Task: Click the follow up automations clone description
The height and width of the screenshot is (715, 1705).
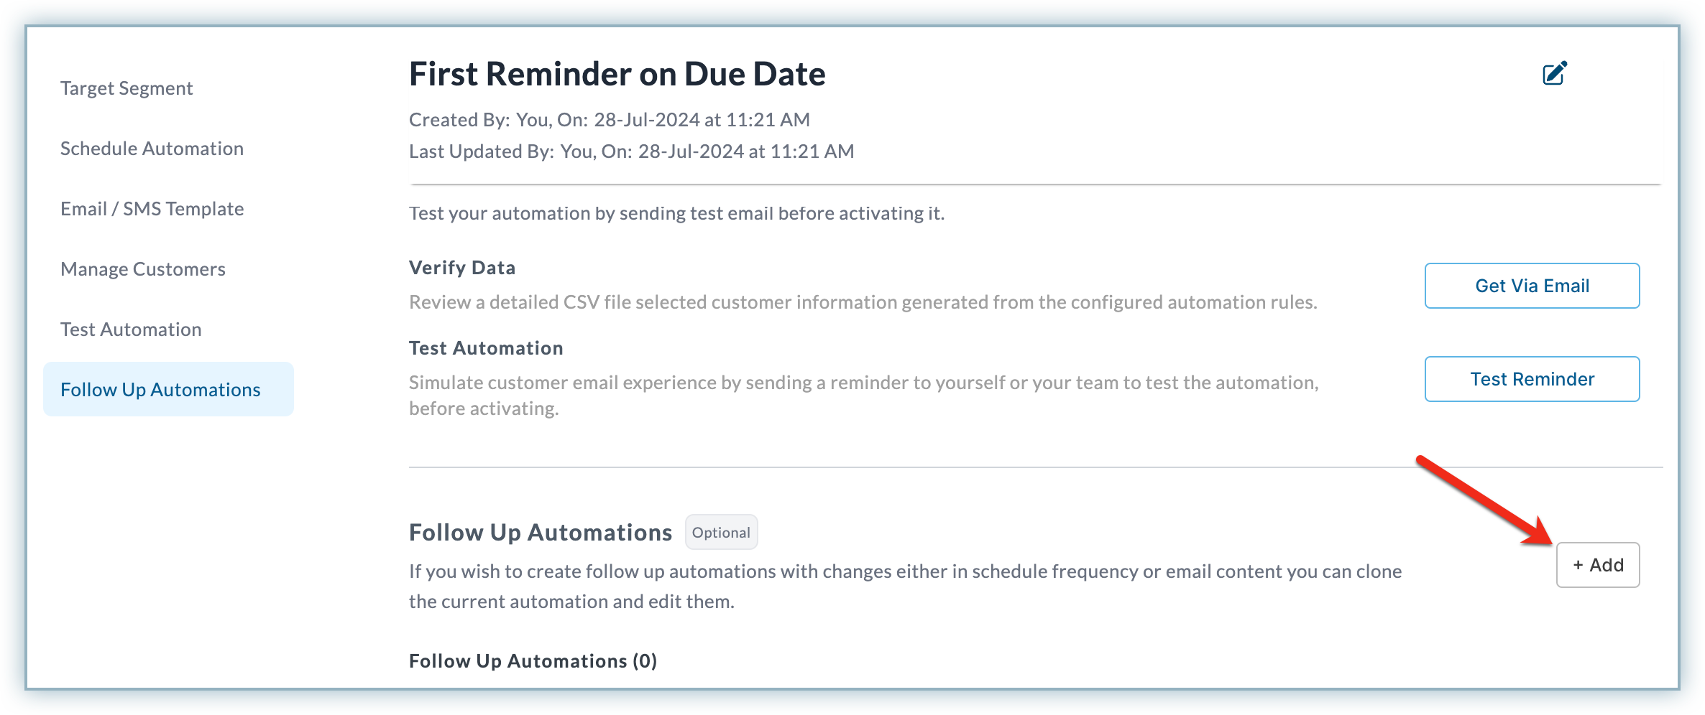Action: (905, 587)
